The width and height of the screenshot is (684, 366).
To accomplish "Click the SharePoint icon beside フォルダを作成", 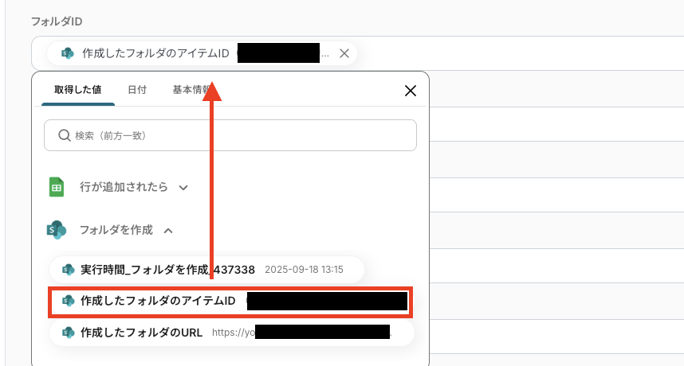I will coord(57,230).
